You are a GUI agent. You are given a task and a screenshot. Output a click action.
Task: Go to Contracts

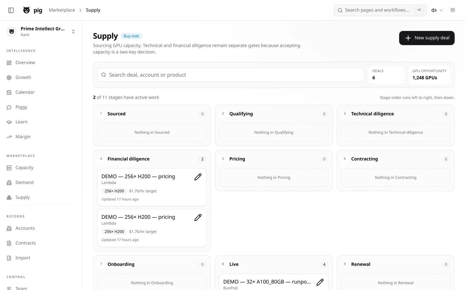pos(41,243)
